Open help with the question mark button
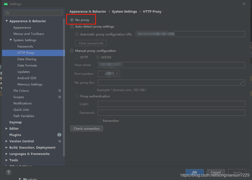252x180 pixels. 9,172
